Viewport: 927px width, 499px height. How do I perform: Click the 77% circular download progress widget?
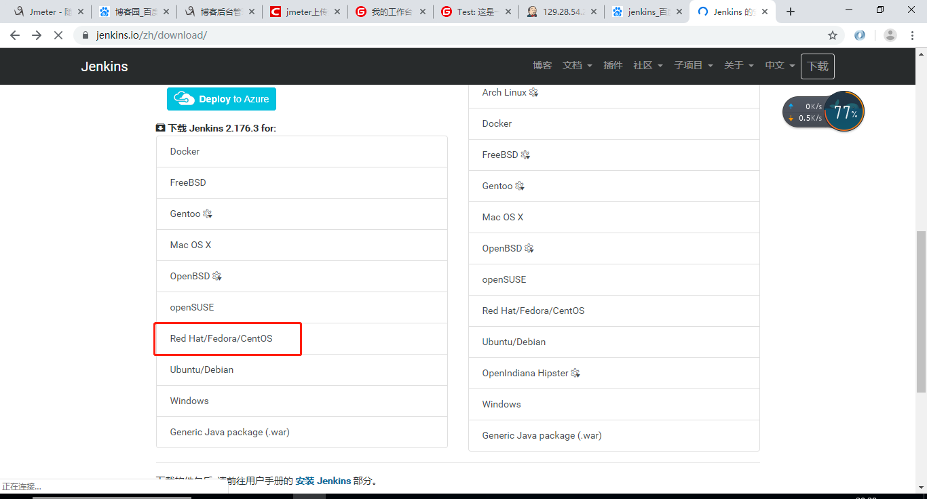(x=844, y=111)
